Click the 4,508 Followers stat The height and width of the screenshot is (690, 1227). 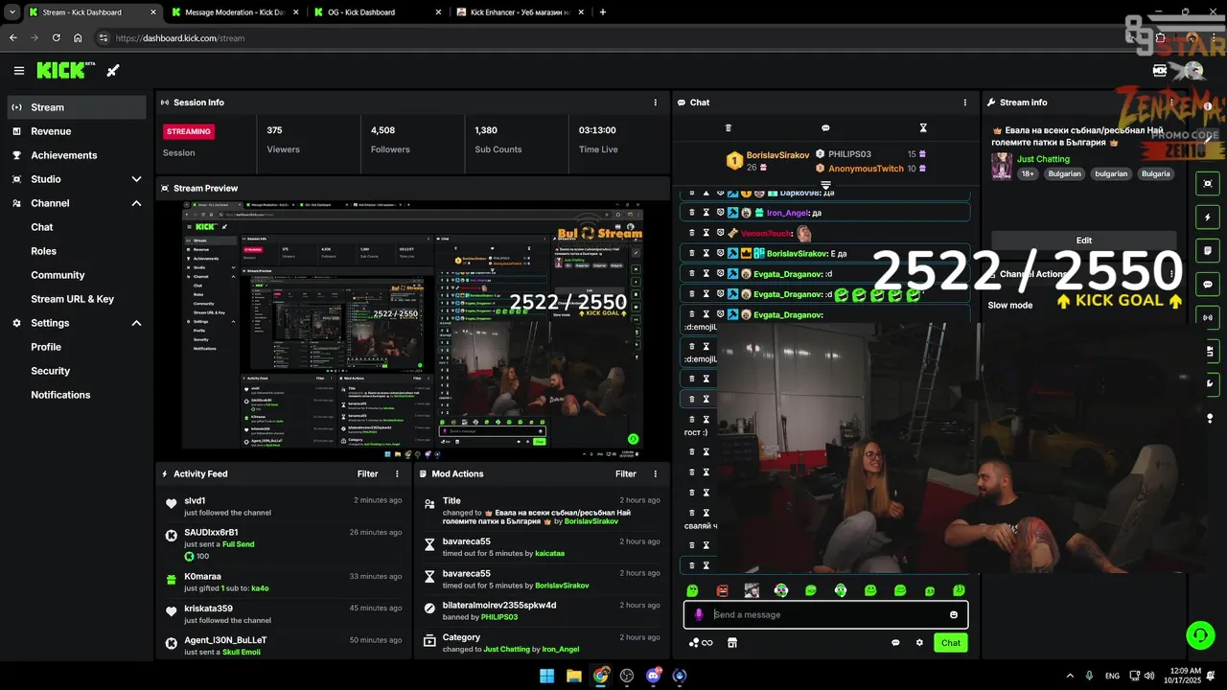pos(412,139)
